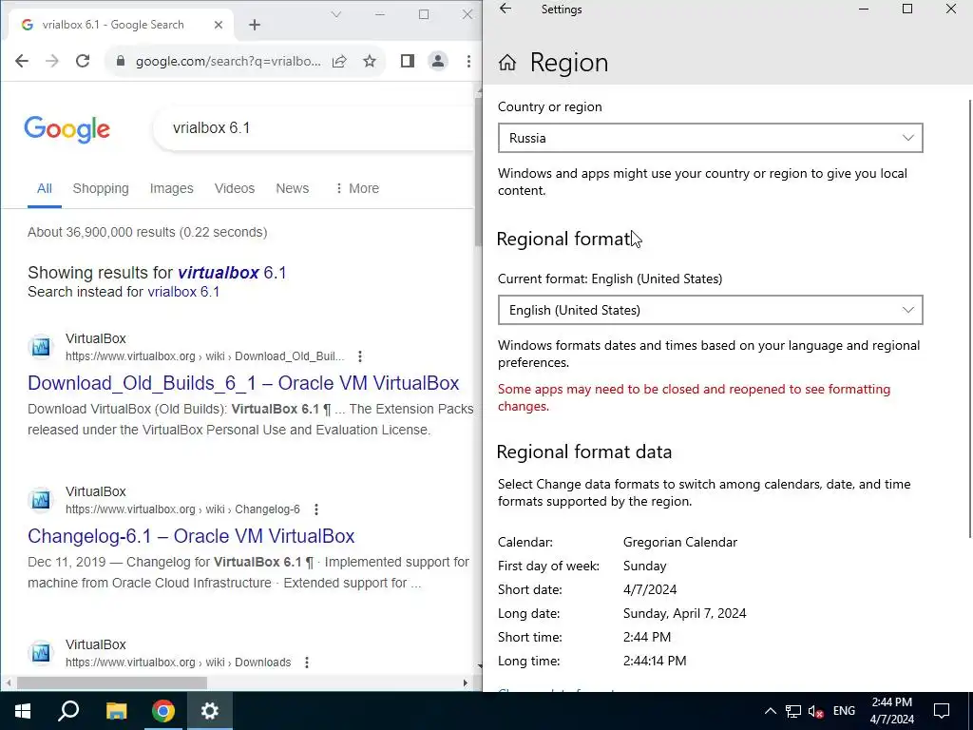Open Download_Old_Builds_6_1 result link
The width and height of the screenshot is (973, 730).
point(243,383)
